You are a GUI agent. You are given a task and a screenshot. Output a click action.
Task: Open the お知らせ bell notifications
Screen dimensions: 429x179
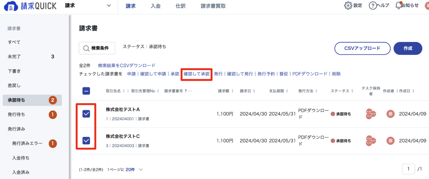(399, 5)
